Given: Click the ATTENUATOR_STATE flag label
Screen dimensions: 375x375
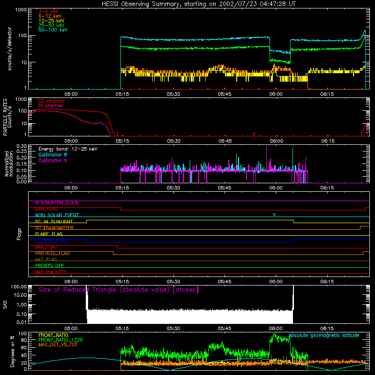Looking at the screenshot, I should pyautogui.click(x=57, y=203).
